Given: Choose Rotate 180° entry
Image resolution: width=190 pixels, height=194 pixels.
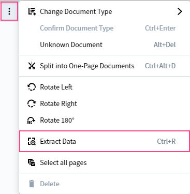Looking at the screenshot, I should (105, 120).
